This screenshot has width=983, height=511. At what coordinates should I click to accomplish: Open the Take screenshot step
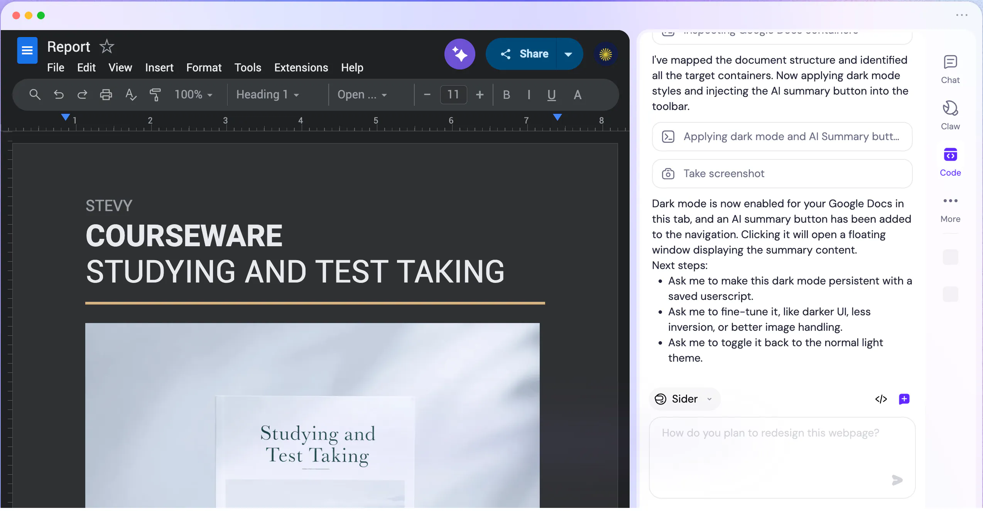(782, 174)
